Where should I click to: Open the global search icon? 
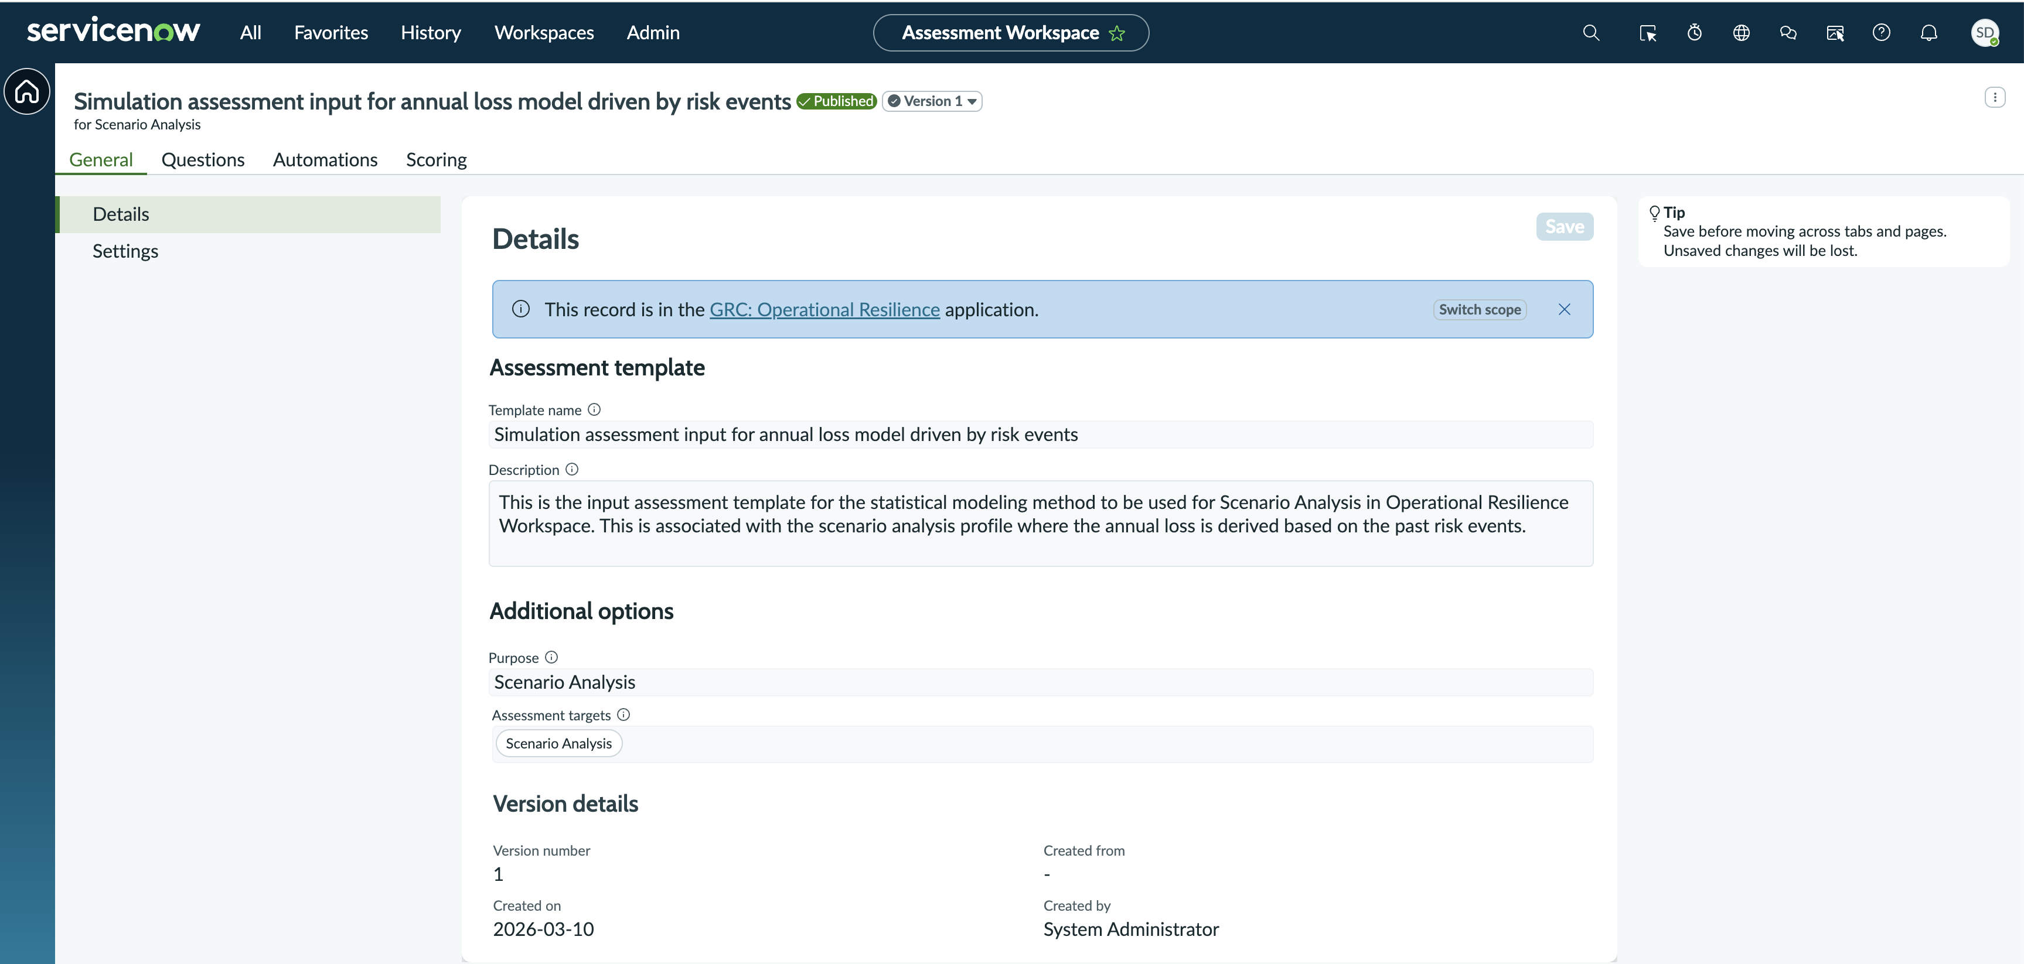(1590, 33)
